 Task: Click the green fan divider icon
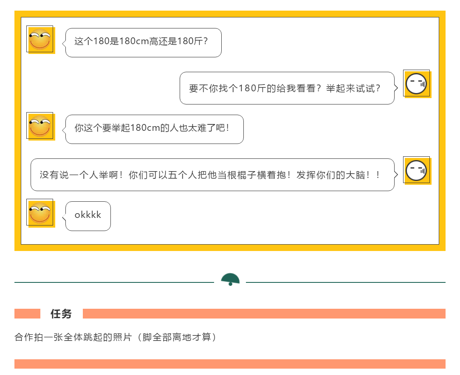coord(230,279)
